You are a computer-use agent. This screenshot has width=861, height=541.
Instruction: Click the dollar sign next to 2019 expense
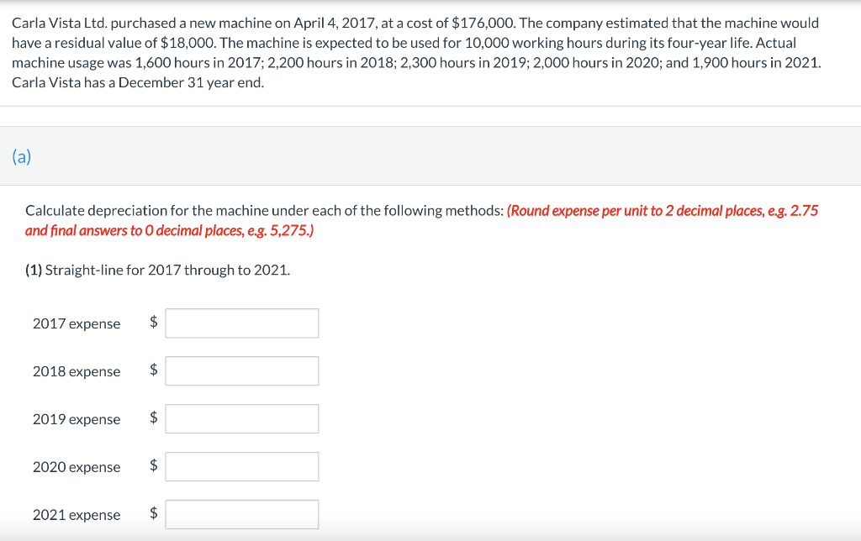pos(152,418)
